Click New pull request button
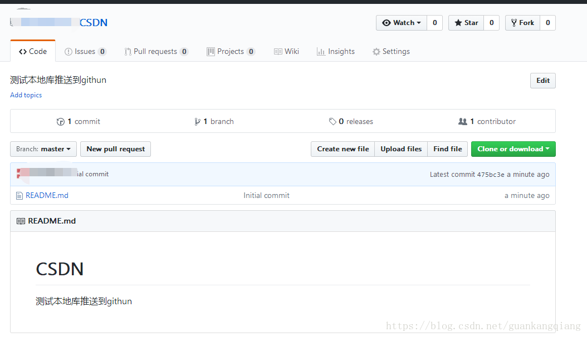Image resolution: width=587 pixels, height=337 pixels. (116, 149)
